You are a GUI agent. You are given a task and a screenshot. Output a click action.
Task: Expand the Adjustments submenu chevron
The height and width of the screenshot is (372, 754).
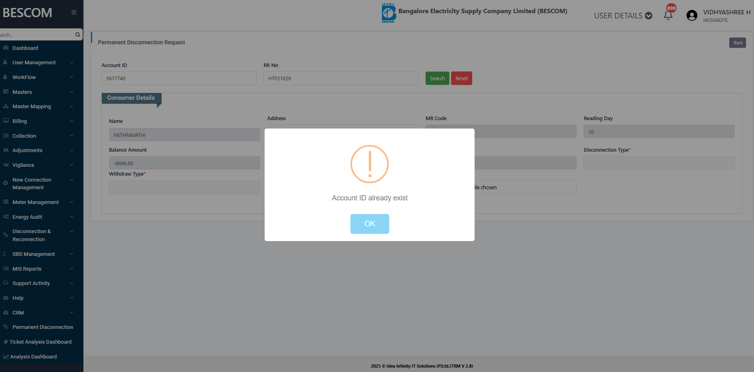point(71,150)
